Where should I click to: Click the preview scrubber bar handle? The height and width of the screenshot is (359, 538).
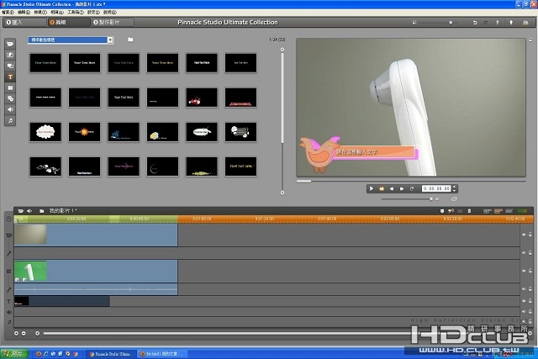[303, 182]
